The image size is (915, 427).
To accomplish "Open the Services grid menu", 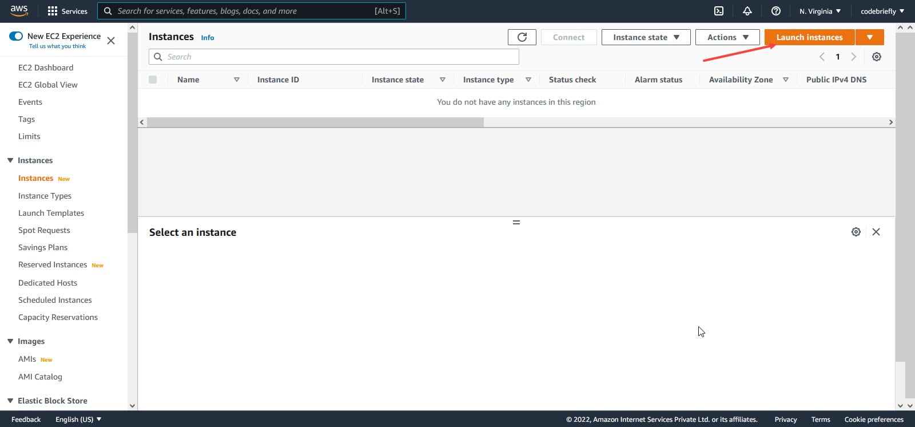I will (x=67, y=11).
